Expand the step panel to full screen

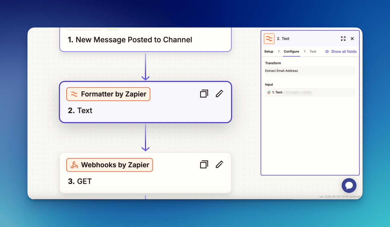coord(343,39)
